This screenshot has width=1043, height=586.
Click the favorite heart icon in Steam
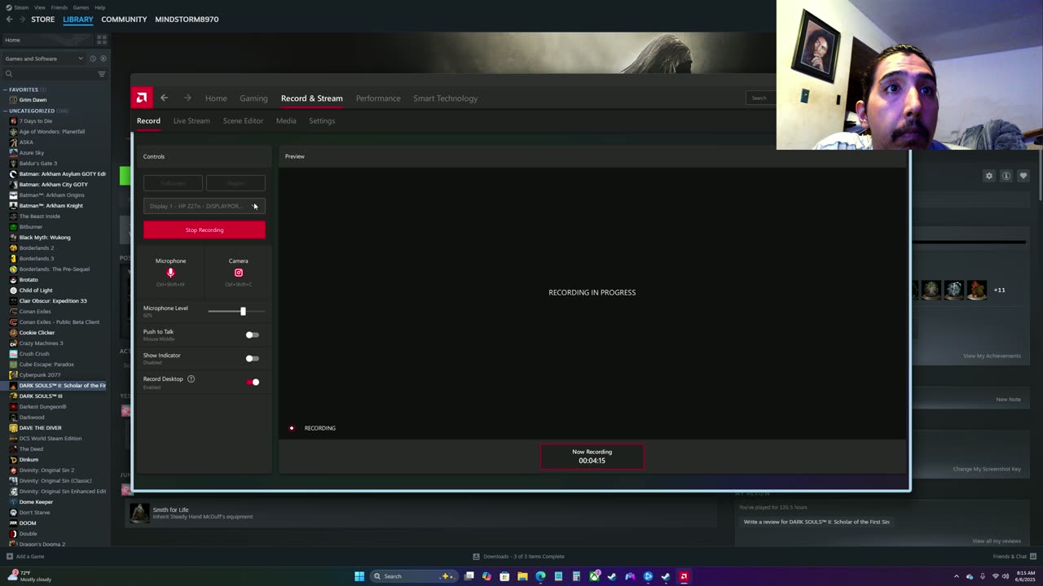click(x=1023, y=176)
